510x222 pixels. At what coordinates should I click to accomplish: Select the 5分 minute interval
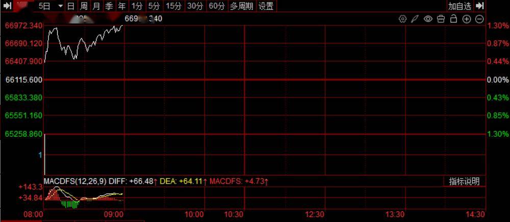coord(154,6)
